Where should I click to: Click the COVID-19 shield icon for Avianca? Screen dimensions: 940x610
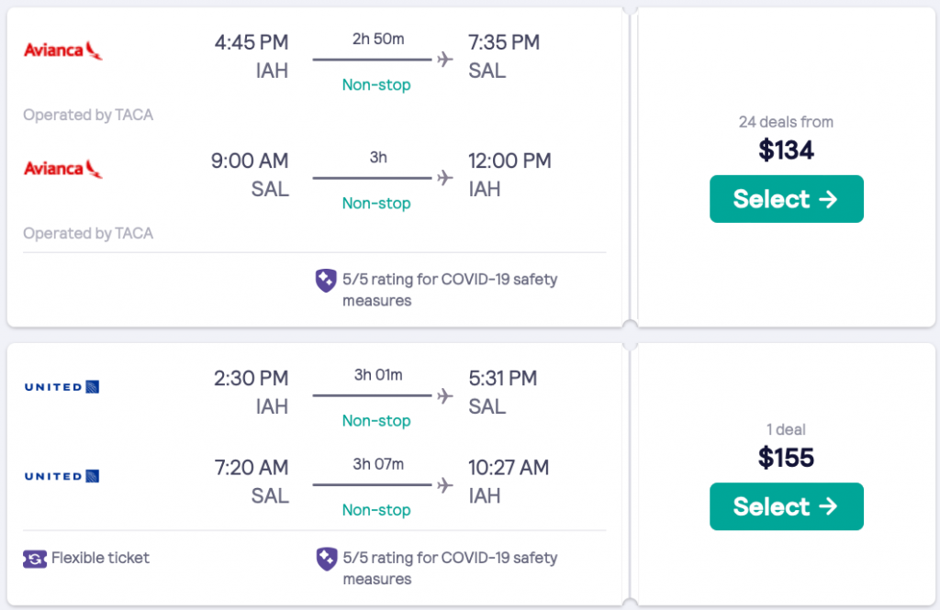325,281
